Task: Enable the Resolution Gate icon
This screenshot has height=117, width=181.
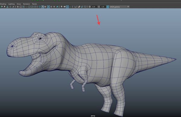Action: coord(24,7)
